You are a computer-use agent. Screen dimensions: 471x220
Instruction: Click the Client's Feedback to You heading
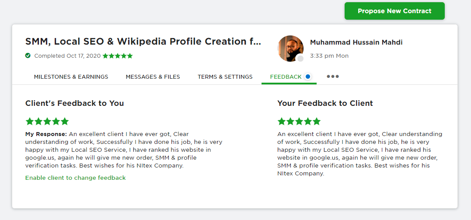(x=74, y=103)
